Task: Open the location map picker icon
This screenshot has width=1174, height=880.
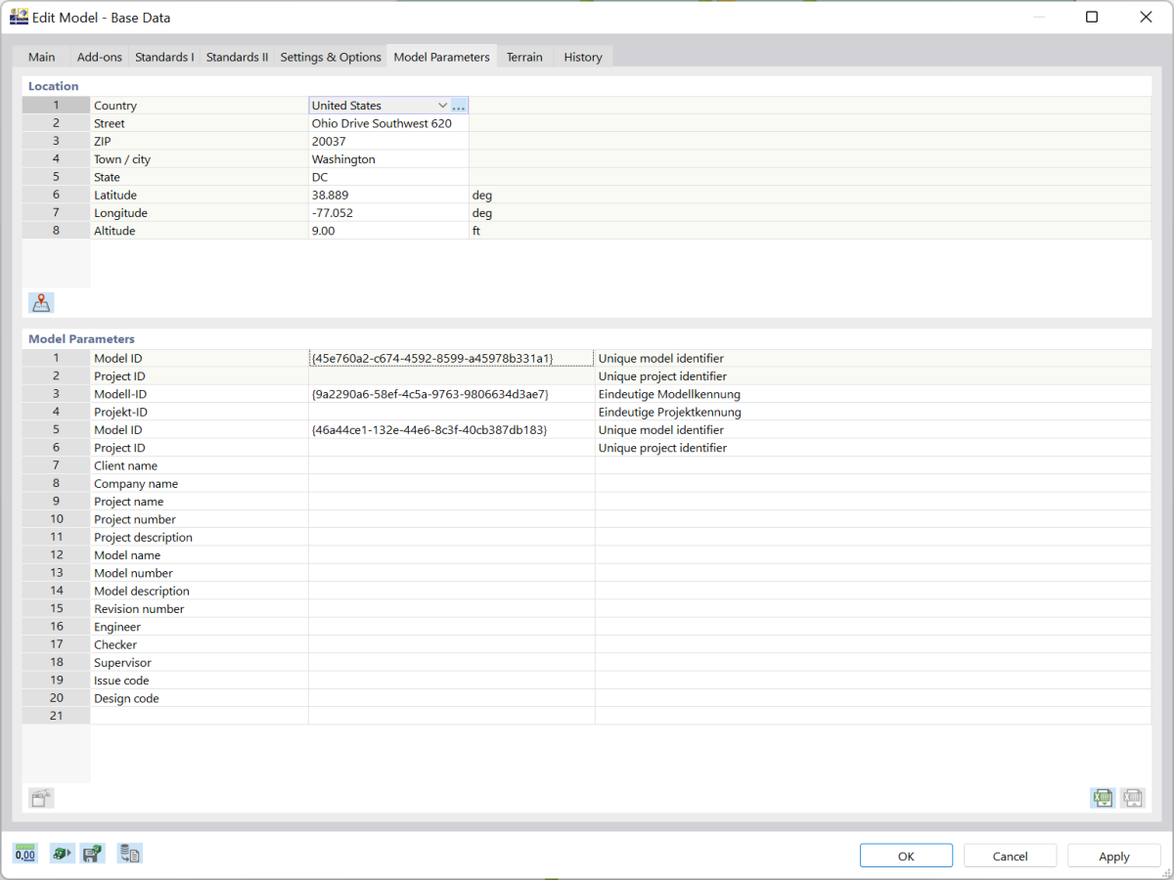Action: click(x=41, y=302)
